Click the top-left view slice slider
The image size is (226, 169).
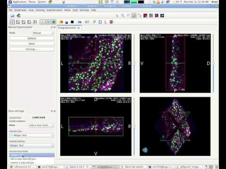(134, 63)
